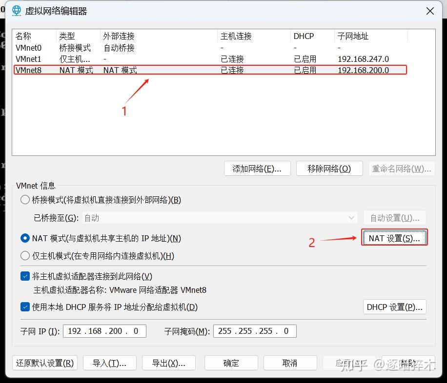Select host-only mode (仅主机模式) option
Screen dimensions: 447x383
(24, 256)
